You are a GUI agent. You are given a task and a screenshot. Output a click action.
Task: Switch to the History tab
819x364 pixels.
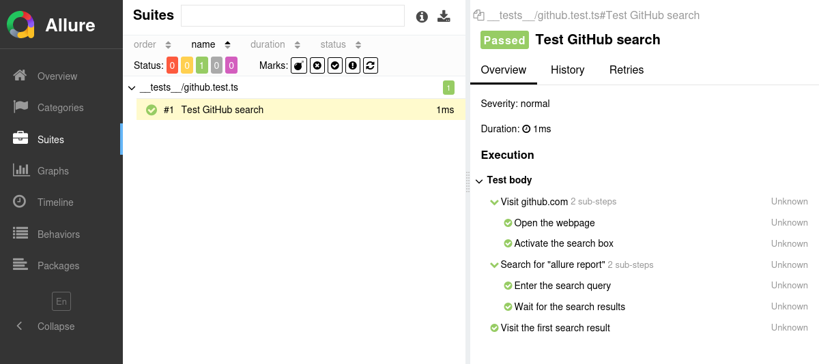pyautogui.click(x=567, y=70)
